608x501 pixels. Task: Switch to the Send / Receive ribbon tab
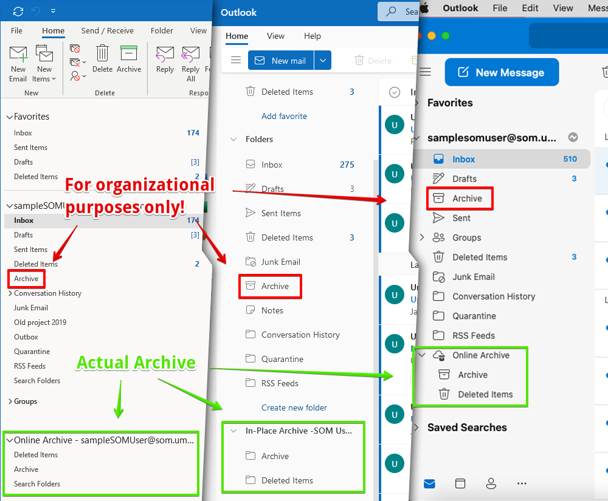pos(107,30)
